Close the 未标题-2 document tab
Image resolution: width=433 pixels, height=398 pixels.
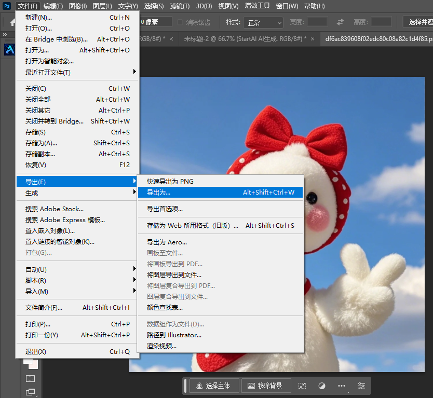click(x=313, y=39)
